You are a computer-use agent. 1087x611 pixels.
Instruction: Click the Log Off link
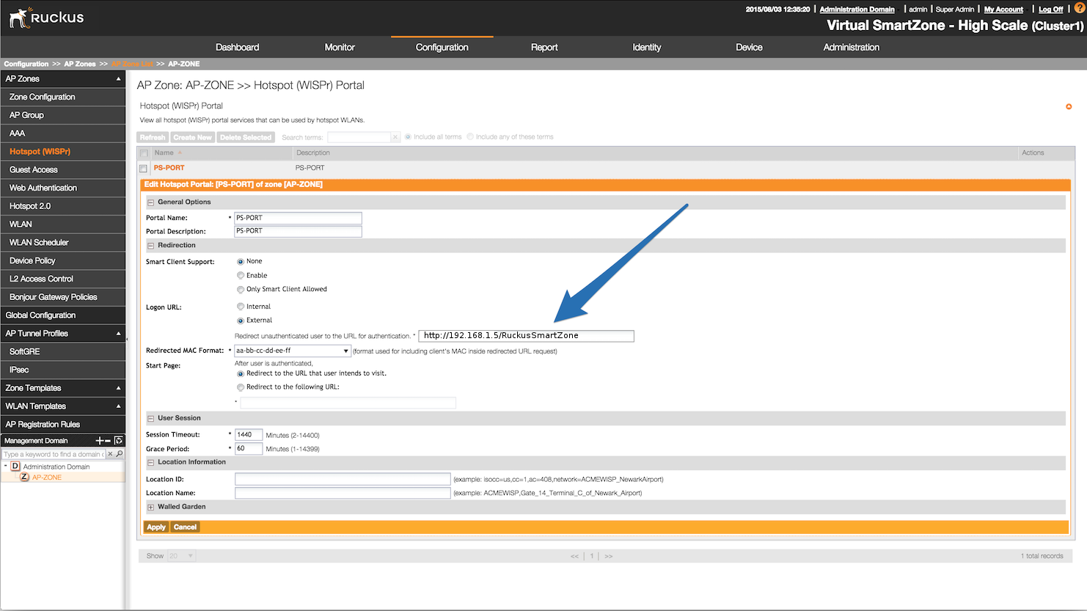coord(1050,10)
